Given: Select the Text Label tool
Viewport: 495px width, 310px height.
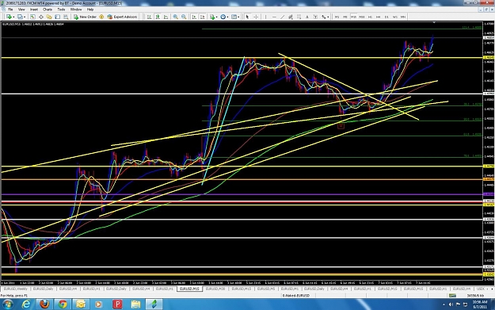Looking at the screenshot, I should 315,17.
